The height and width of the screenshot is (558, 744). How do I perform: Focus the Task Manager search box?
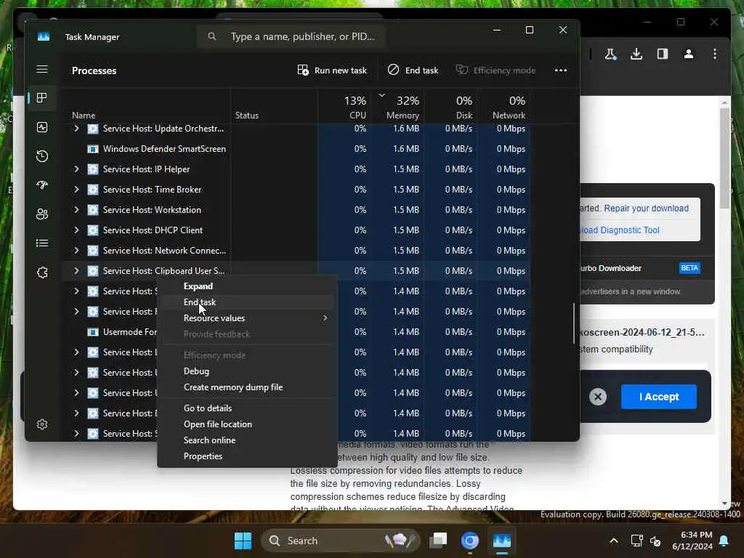coord(291,36)
